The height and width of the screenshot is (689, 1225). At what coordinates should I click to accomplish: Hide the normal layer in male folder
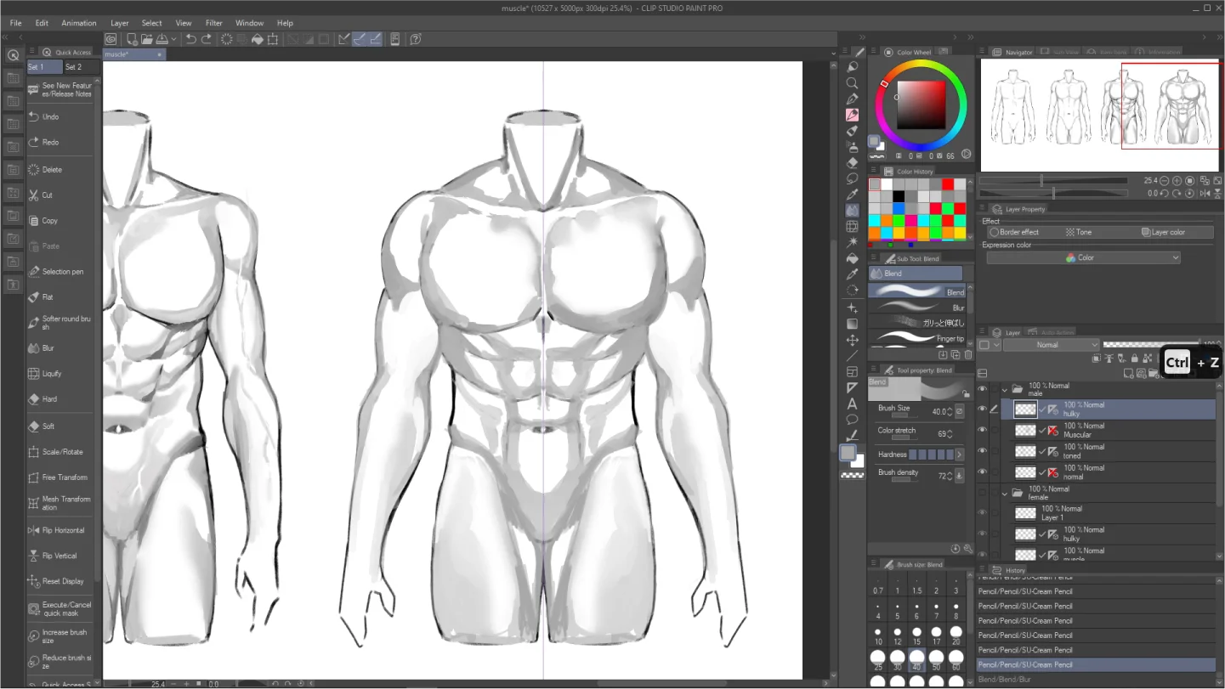(983, 472)
